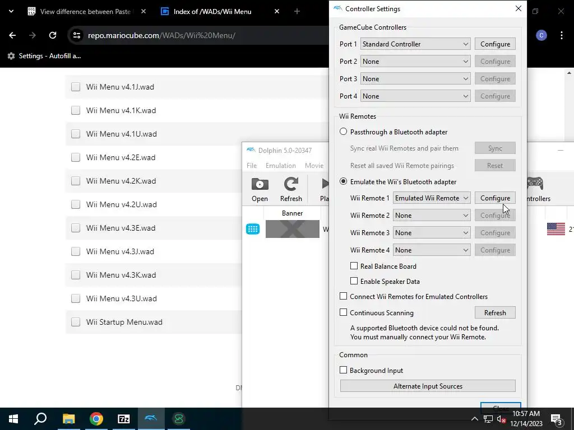Image resolution: width=574 pixels, height=430 pixels.
Task: Configure GameCube Port 1 controller
Action: 495,44
